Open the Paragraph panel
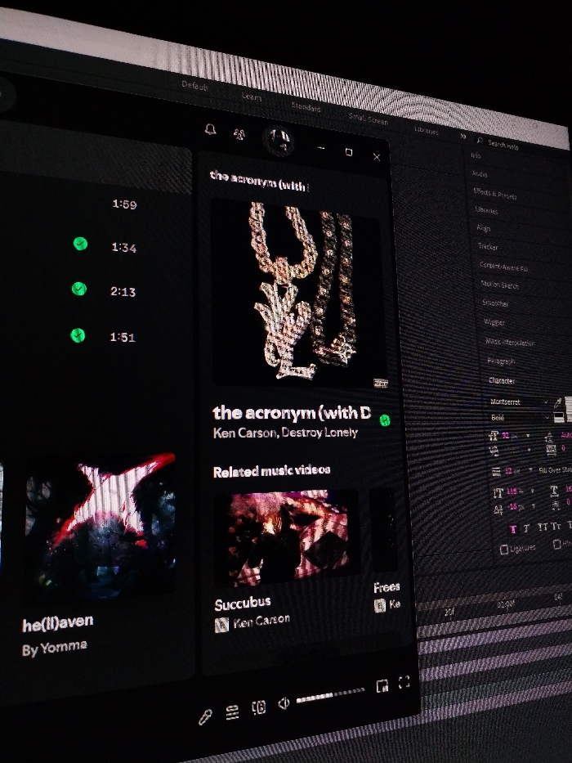Image resolution: width=572 pixels, height=763 pixels. [500, 361]
